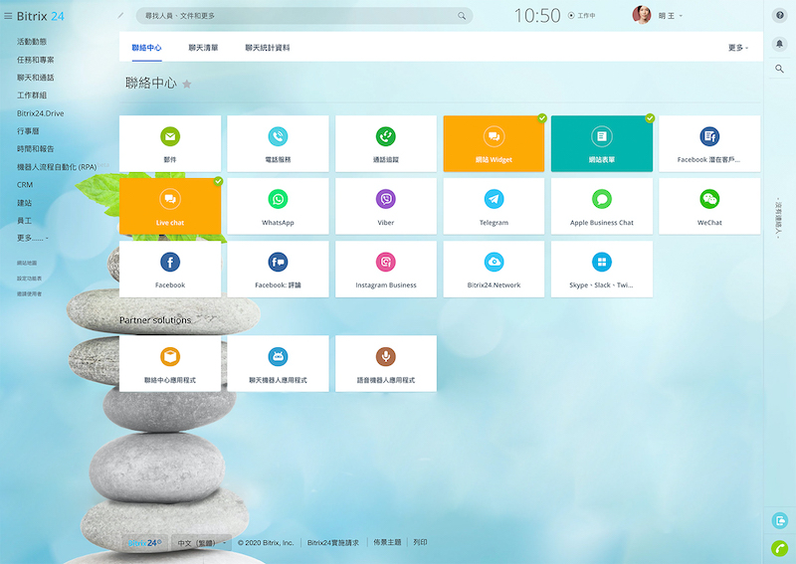796x564 pixels.
Task: Add 聯絡中心 page to favorites star
Action: click(187, 85)
